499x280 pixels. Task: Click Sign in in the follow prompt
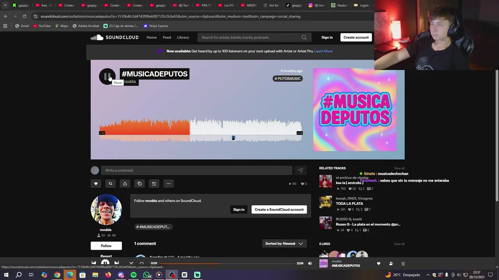click(x=239, y=210)
